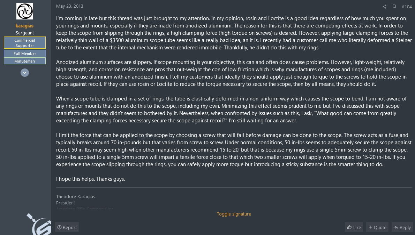Image resolution: width=415 pixels, height=235 pixels.
Task: Open the post permalink #104
Action: 407,7
